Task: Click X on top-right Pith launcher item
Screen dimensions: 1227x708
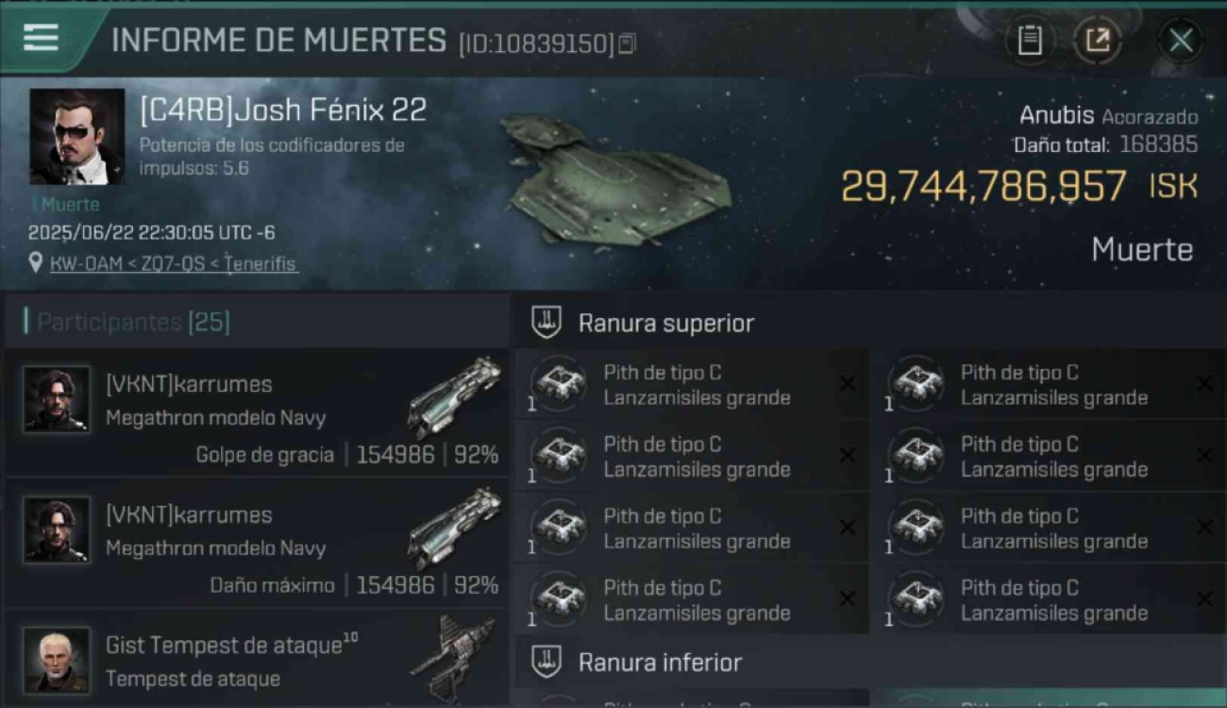Action: click(1204, 383)
